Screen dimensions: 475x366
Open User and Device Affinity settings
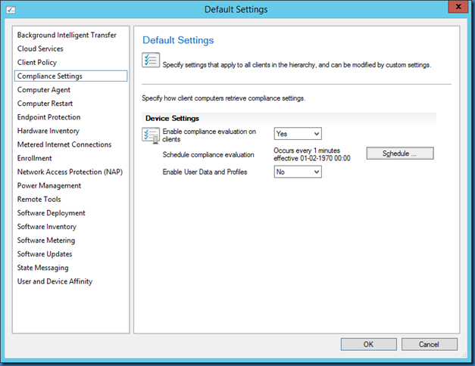click(x=55, y=281)
